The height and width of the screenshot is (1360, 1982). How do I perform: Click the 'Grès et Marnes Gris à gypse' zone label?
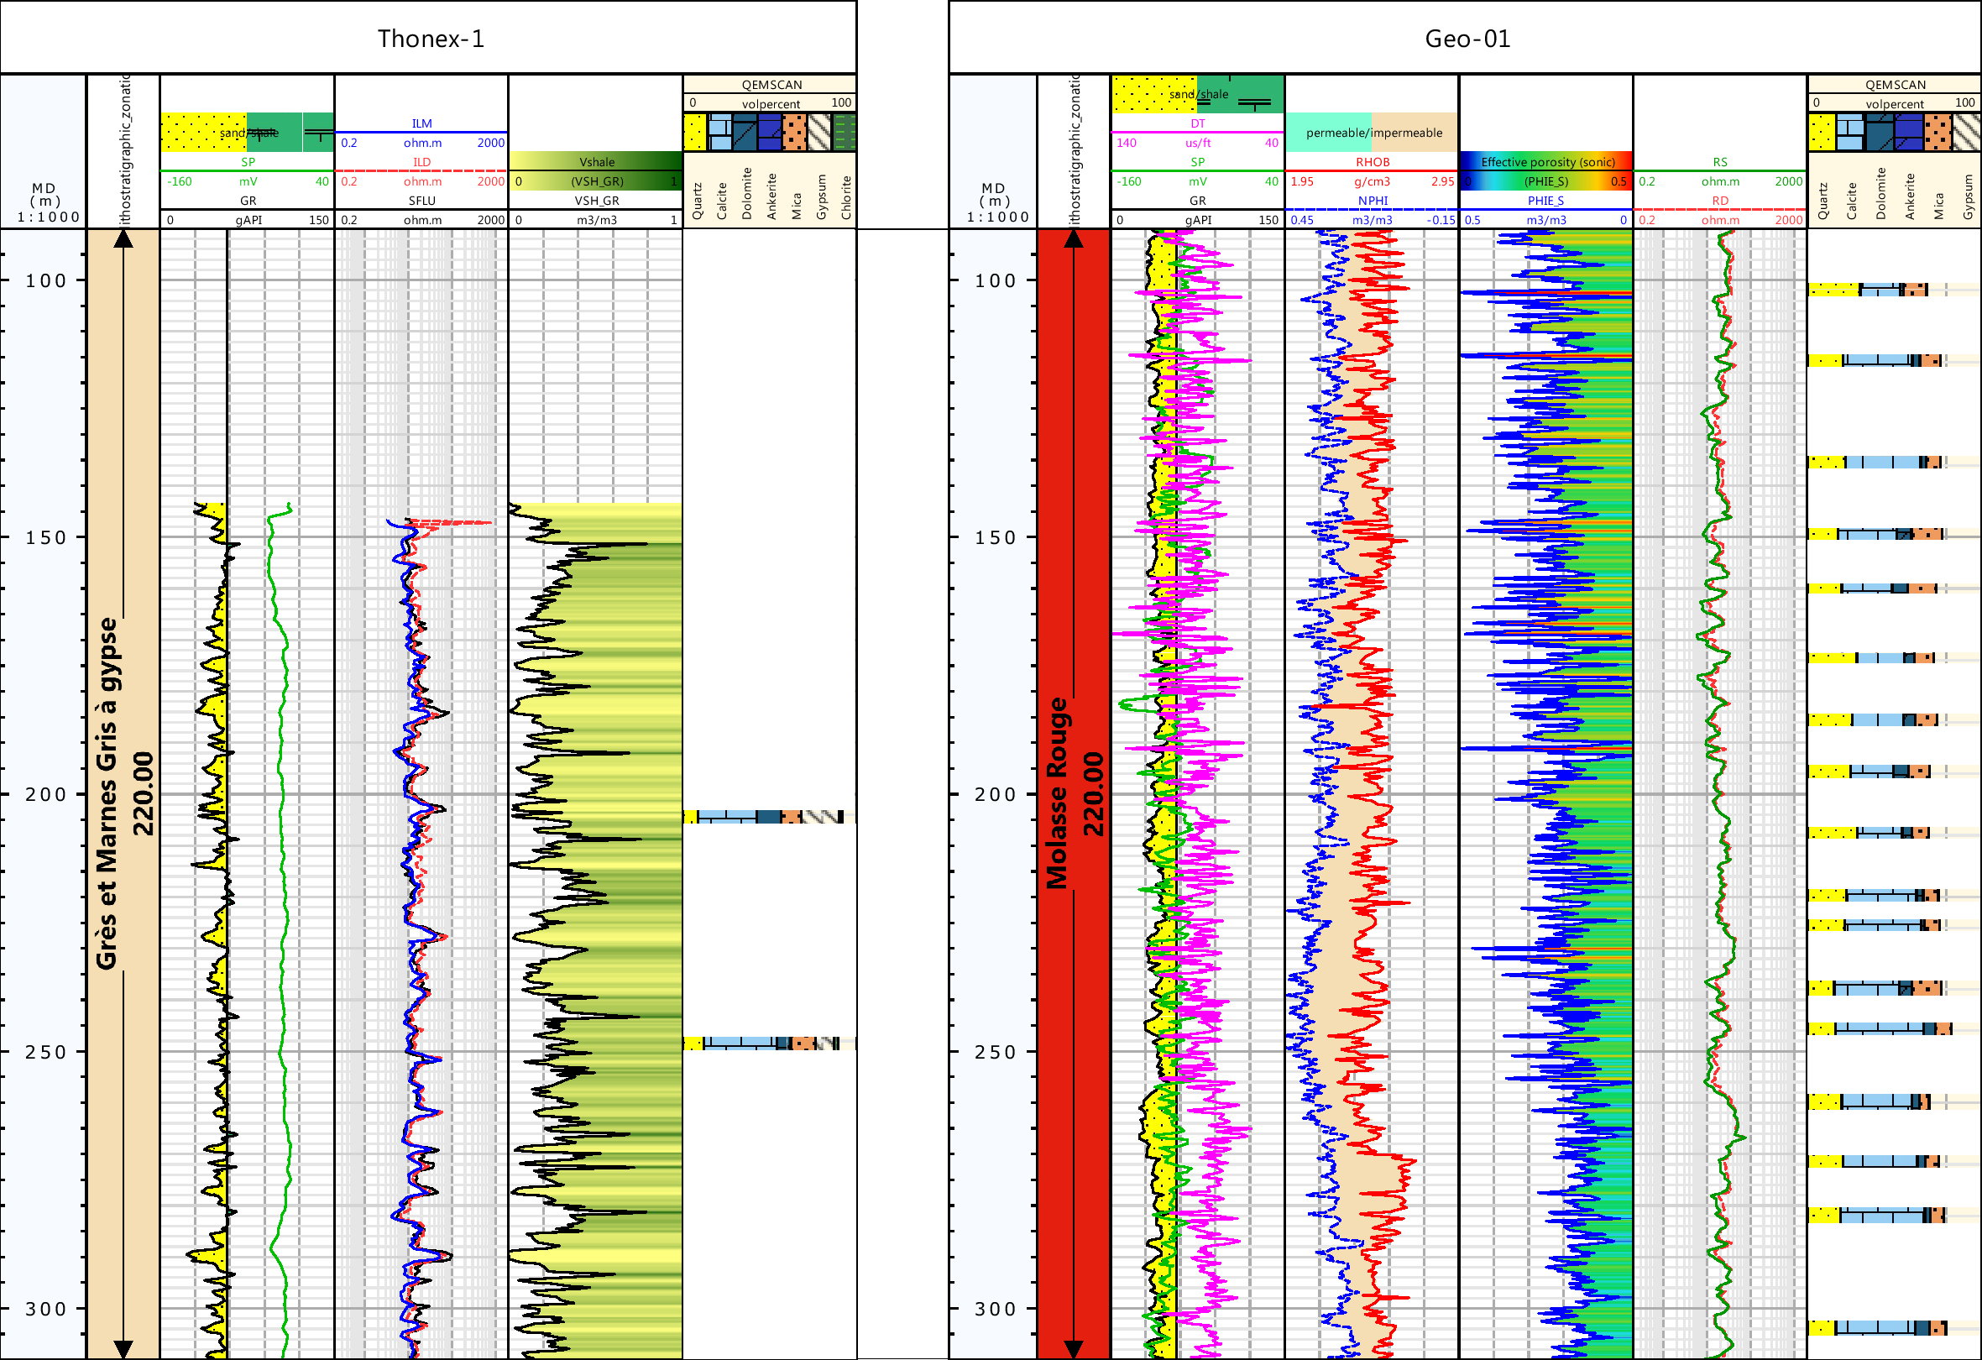(107, 793)
